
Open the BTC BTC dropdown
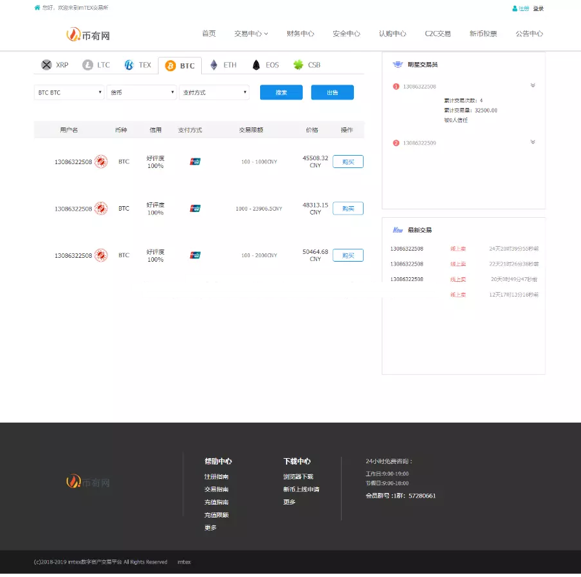tap(69, 92)
